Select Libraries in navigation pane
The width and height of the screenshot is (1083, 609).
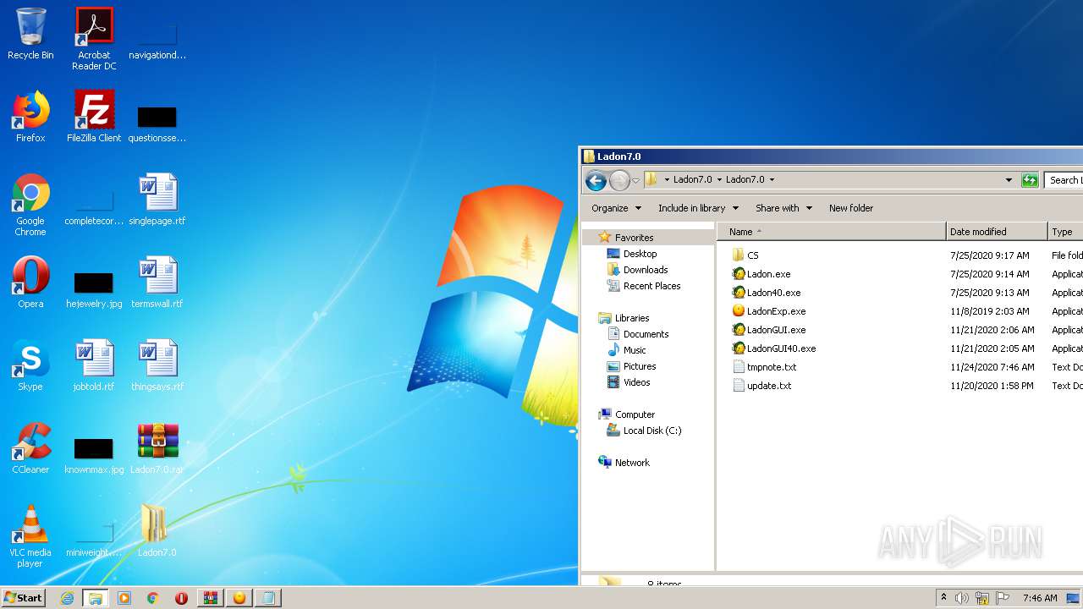[x=632, y=318]
